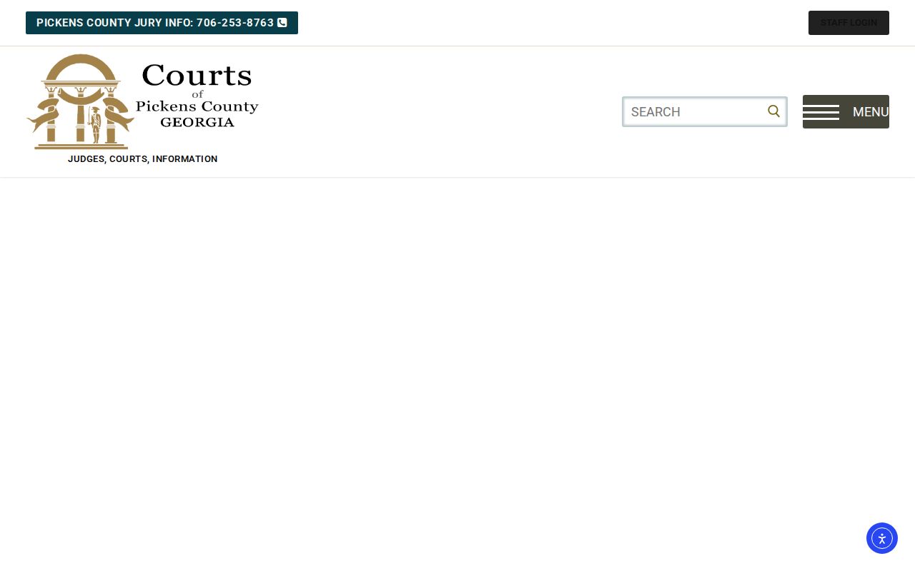915x571 pixels.
Task: Focus the Search input field
Action: tap(705, 112)
